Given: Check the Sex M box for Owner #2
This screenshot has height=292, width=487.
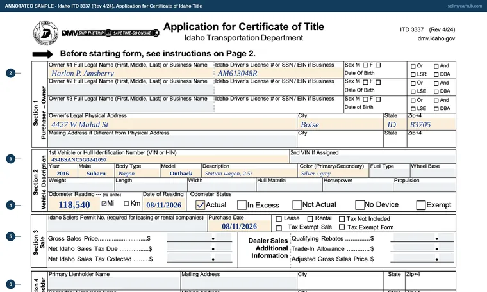Looking at the screenshot, I should tap(365, 82).
